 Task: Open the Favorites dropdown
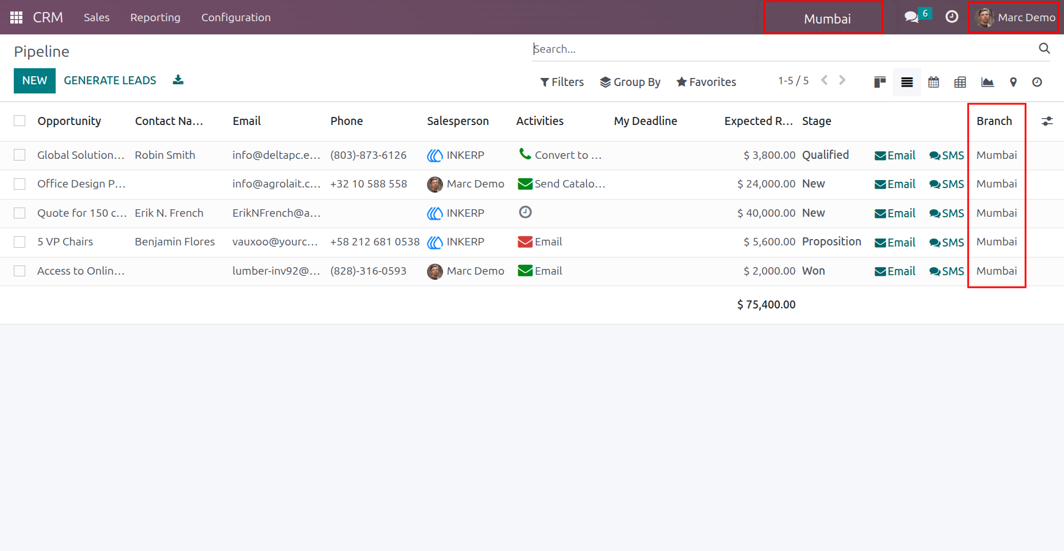[706, 82]
